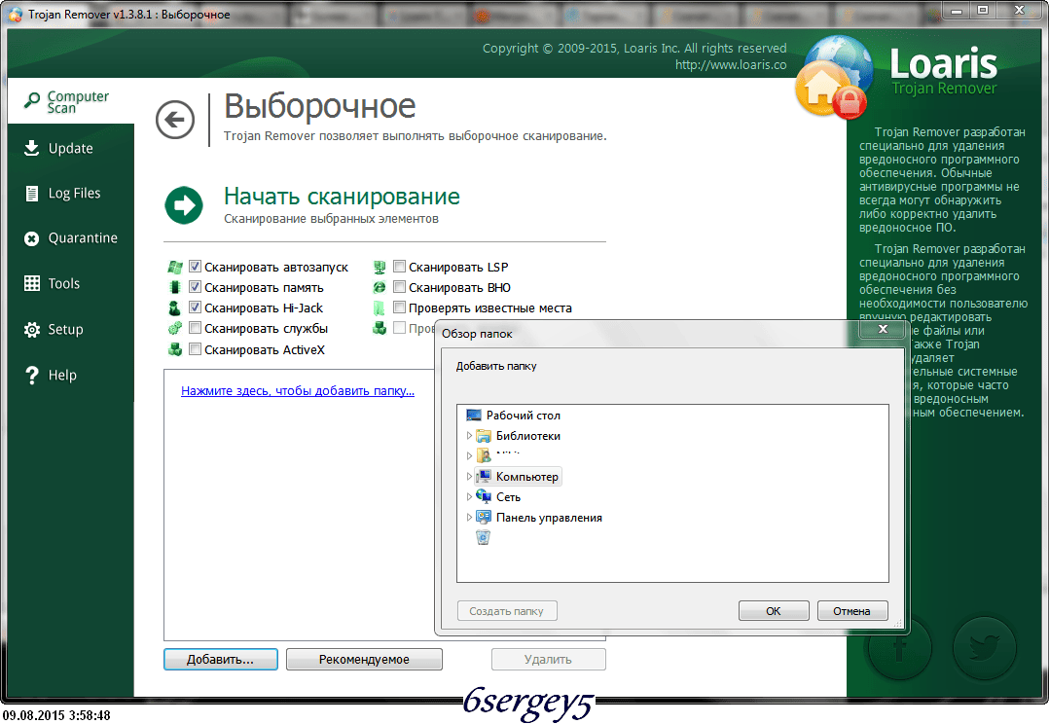
Task: Click the back arrow circle icon
Action: (174, 120)
